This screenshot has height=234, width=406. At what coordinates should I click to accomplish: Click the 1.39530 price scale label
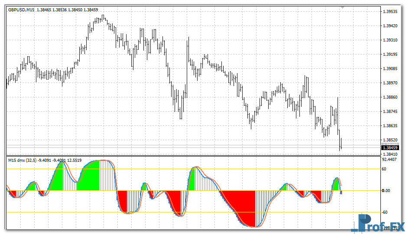click(390, 12)
